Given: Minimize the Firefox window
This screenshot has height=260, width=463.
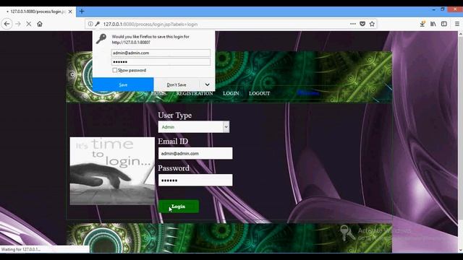Looking at the screenshot, I should tap(433, 9).
